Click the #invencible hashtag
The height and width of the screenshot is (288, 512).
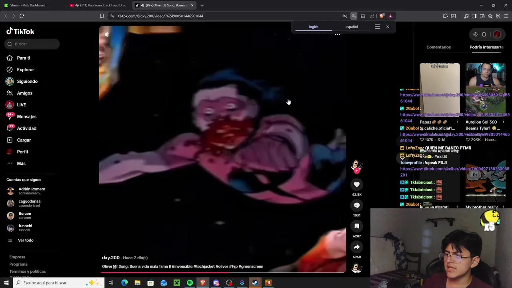click(182, 266)
